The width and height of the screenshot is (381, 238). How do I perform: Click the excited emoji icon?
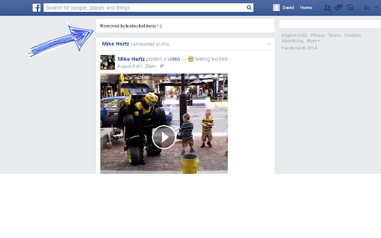click(190, 59)
